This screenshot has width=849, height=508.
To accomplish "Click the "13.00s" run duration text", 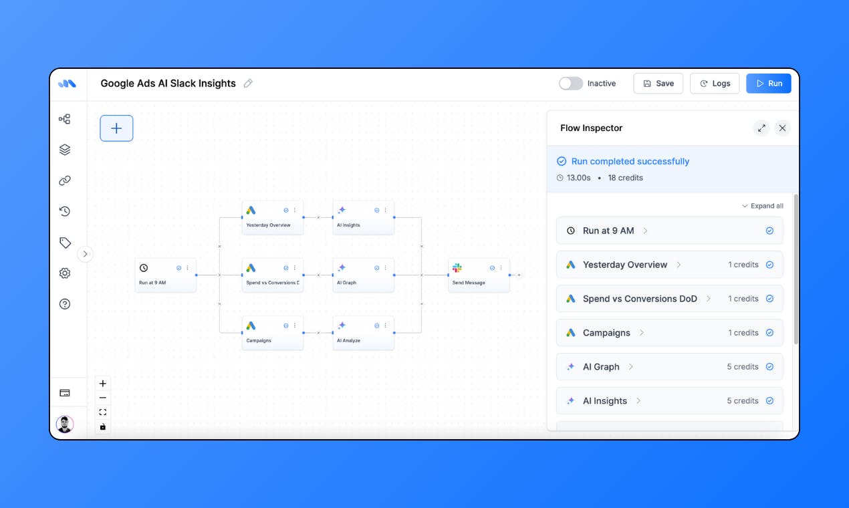I will point(579,178).
